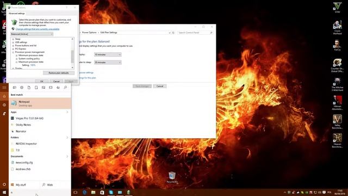Open the Heaven Benchmark desktop shortcut
This screenshot has height=196, width=348.
point(337,140)
